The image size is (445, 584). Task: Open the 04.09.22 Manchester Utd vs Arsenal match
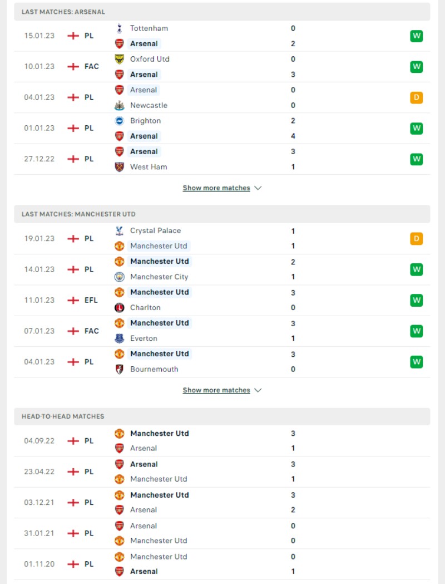pos(222,441)
